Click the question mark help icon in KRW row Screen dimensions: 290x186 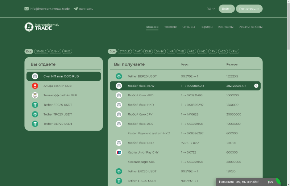(x=256, y=86)
